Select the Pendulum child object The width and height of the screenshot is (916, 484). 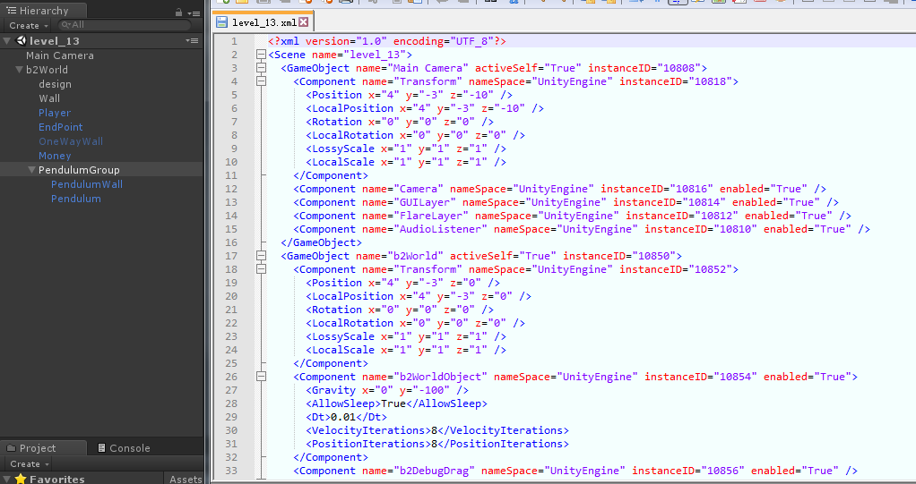(76, 199)
